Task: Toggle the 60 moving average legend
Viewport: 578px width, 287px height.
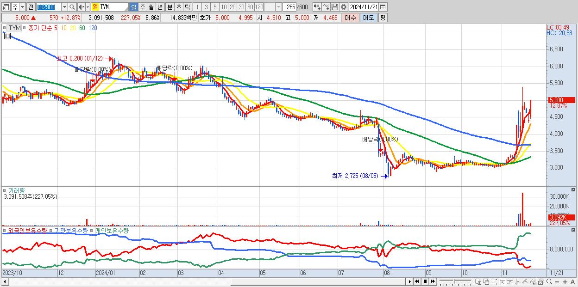Action: pyautogui.click(x=82, y=28)
